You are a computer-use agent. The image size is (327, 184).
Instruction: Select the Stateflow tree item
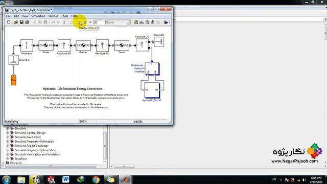tap(21, 159)
